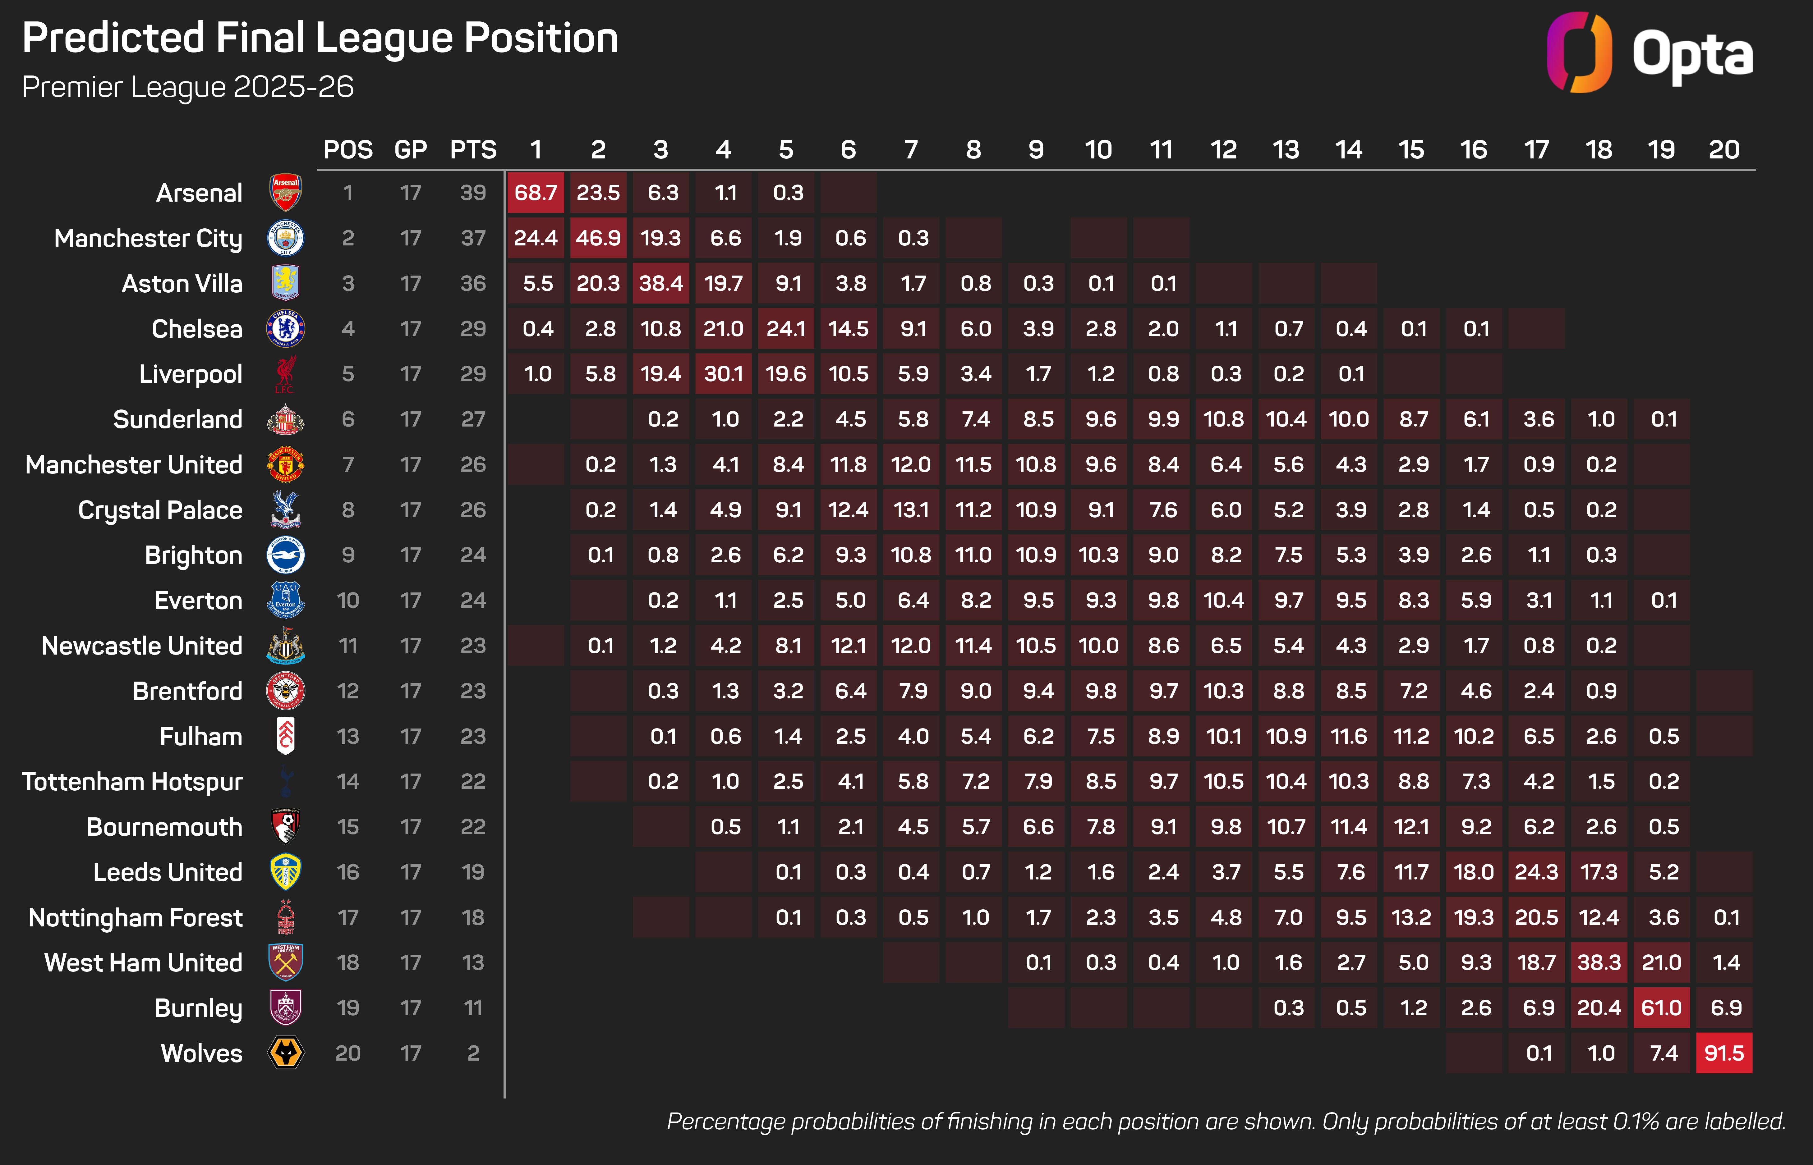This screenshot has height=1165, width=1813.
Task: Click the Liverpool club logo
Action: tap(285, 374)
